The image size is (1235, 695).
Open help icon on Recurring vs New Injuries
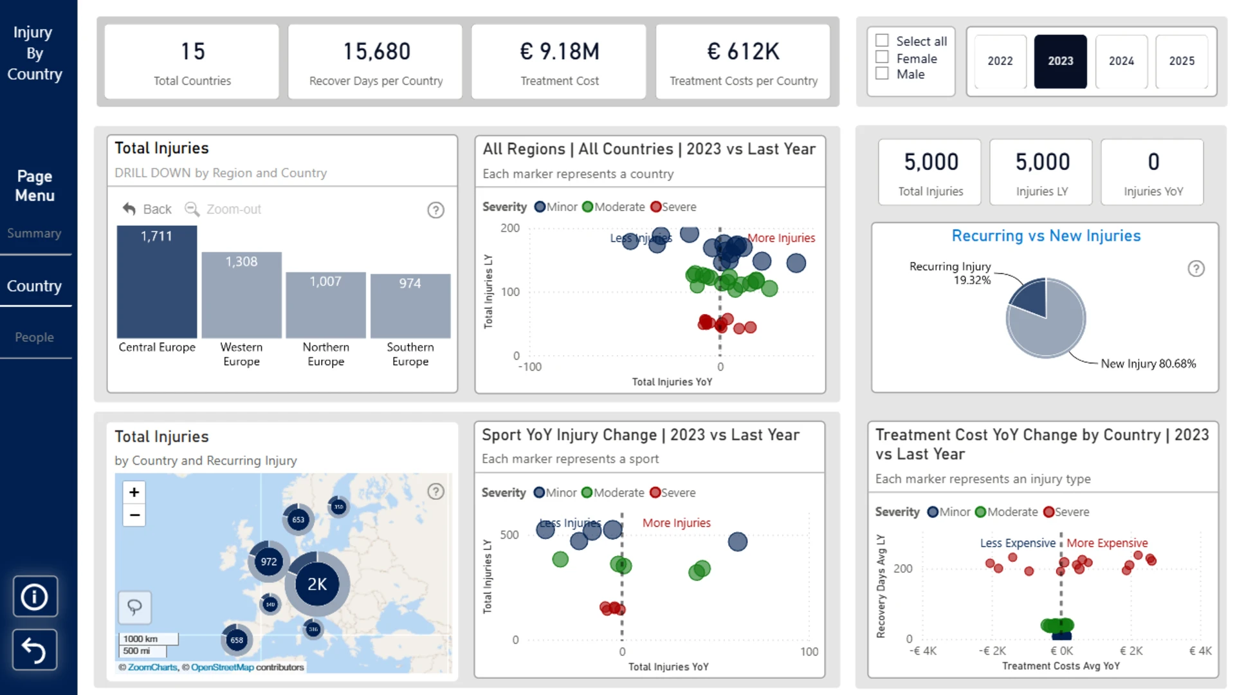(1196, 268)
